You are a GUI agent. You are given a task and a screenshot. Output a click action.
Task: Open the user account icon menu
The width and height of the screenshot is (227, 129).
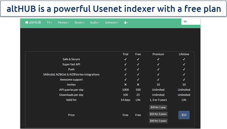click(x=126, y=23)
